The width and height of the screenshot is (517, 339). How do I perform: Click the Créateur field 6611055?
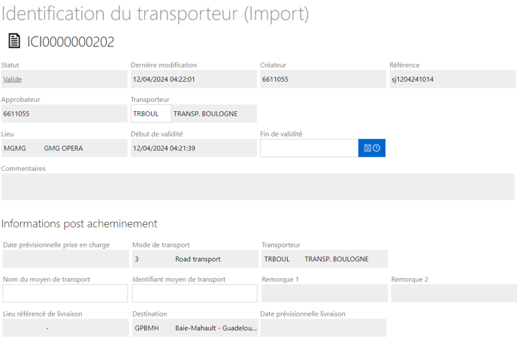[x=323, y=79]
